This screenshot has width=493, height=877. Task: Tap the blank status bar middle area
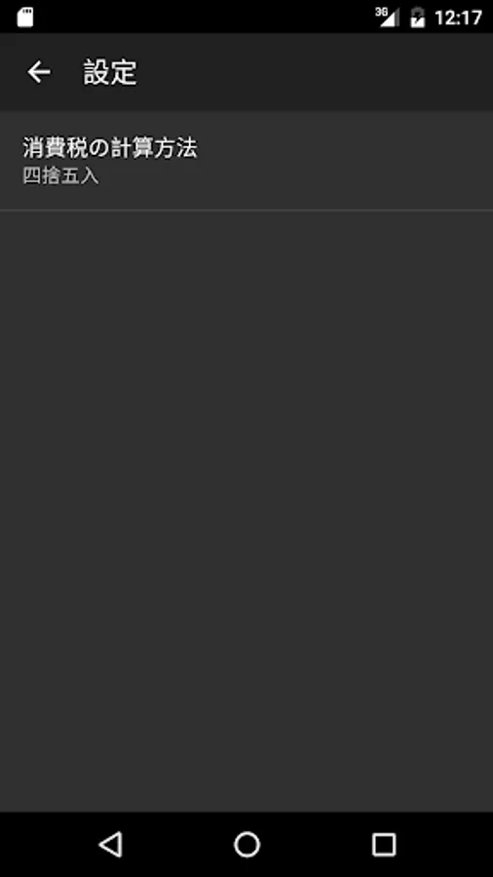(x=204, y=17)
